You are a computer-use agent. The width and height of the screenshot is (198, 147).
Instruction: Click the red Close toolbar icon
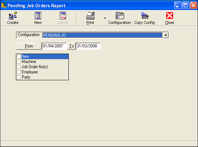170,16
